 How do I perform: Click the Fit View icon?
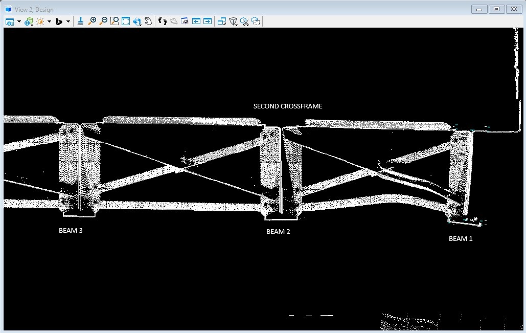[x=126, y=21]
